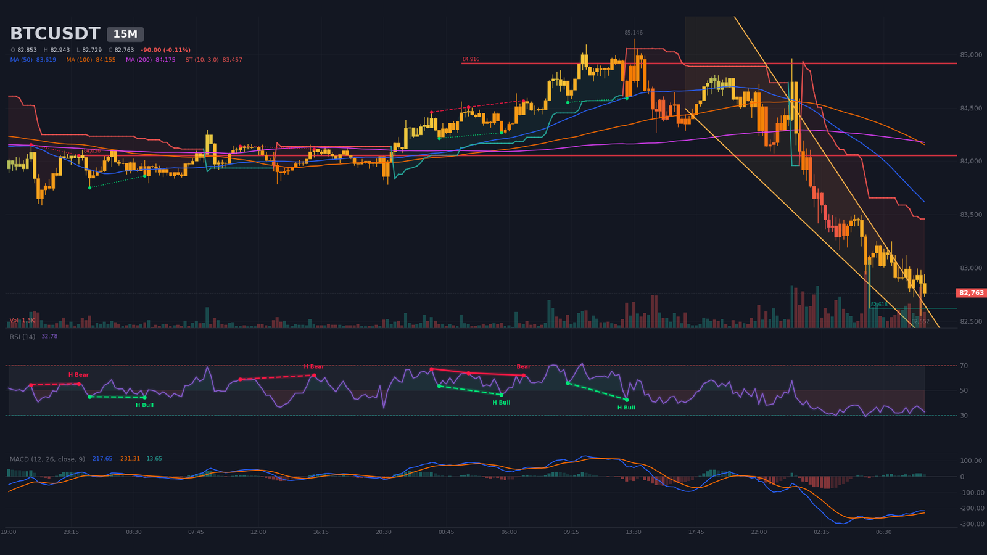Click the 83,500 price axis tick

tap(972, 215)
